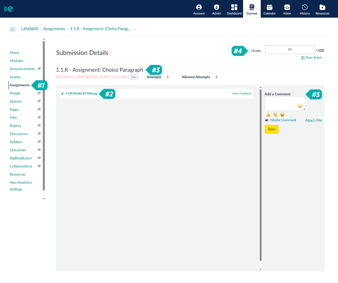This screenshot has height=283, width=338.
Task: Collapse the course menu with the hamburger icon
Action: (13, 29)
